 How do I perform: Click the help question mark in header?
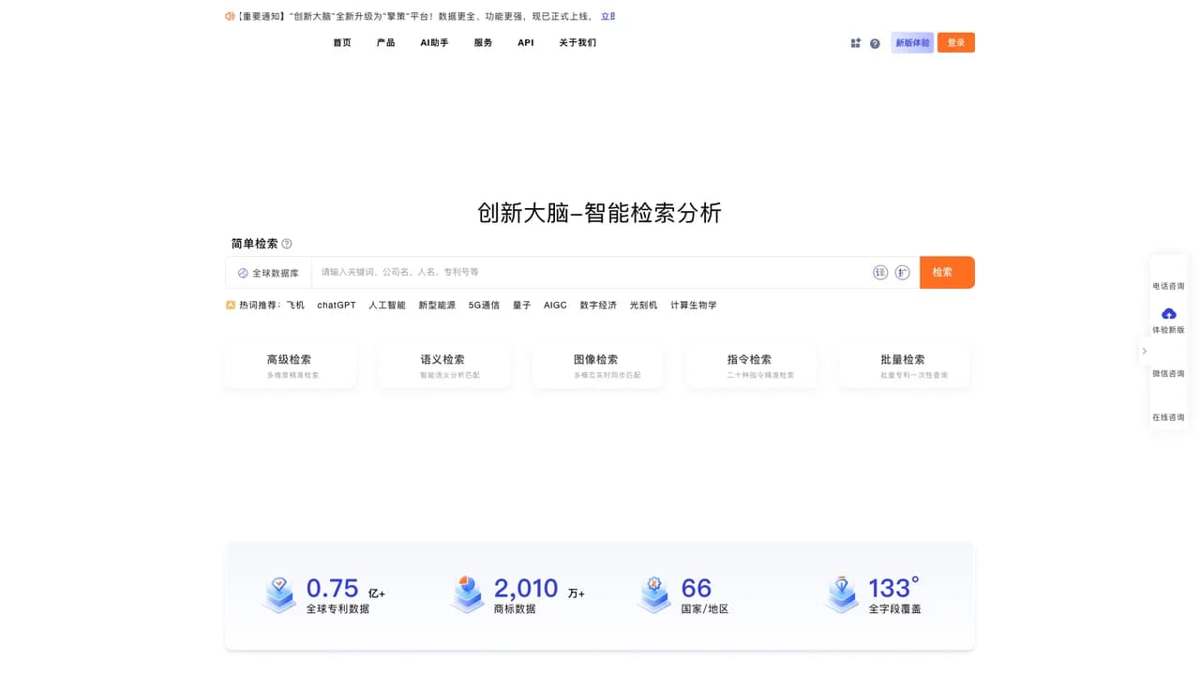875,43
